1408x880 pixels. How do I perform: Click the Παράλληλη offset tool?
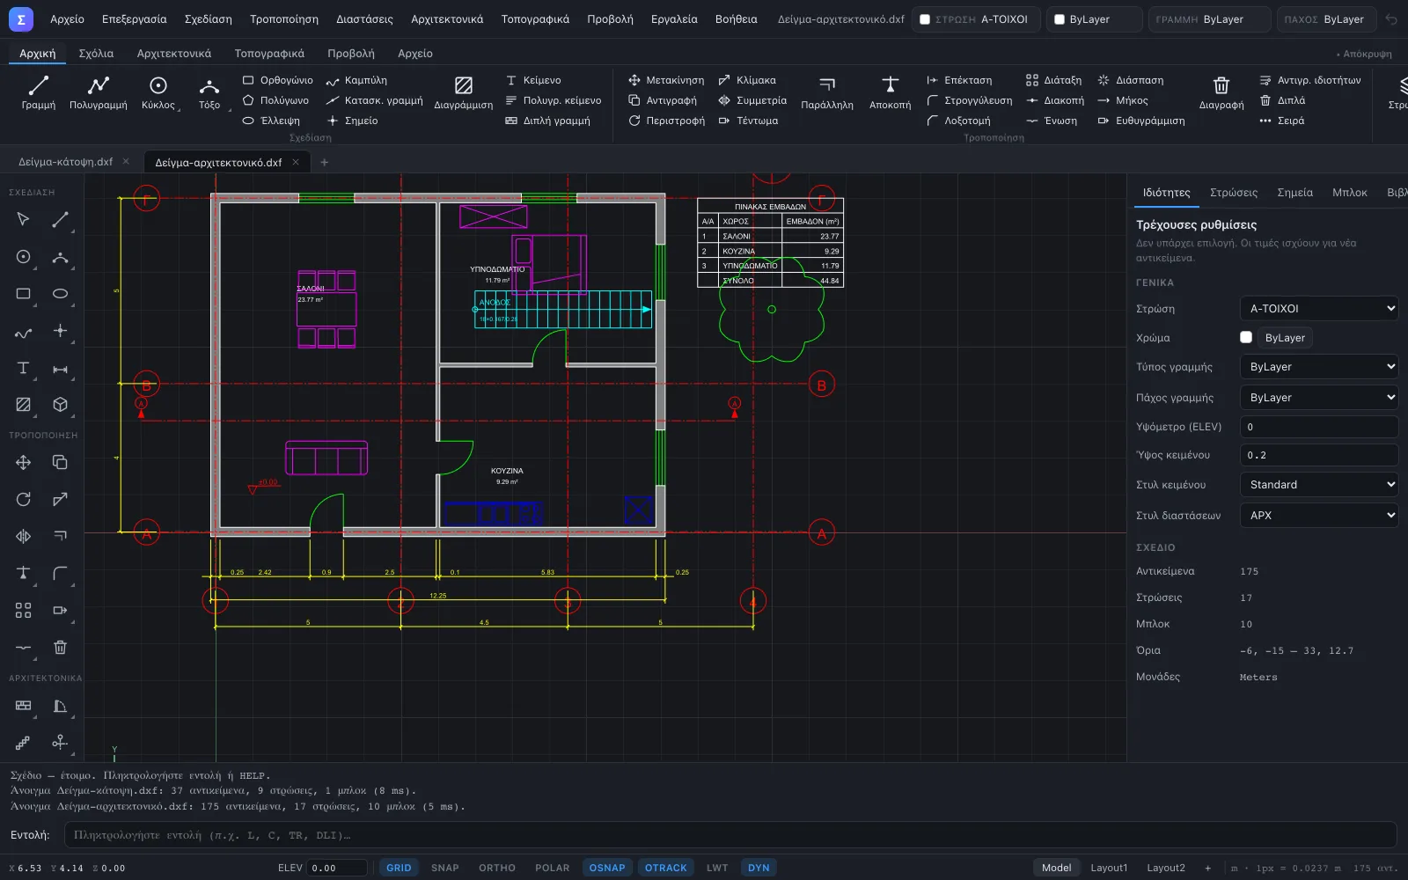pyautogui.click(x=827, y=93)
